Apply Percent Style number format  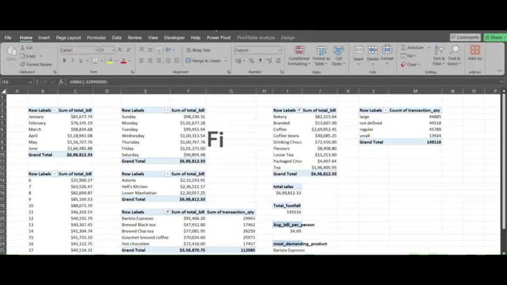click(x=251, y=61)
